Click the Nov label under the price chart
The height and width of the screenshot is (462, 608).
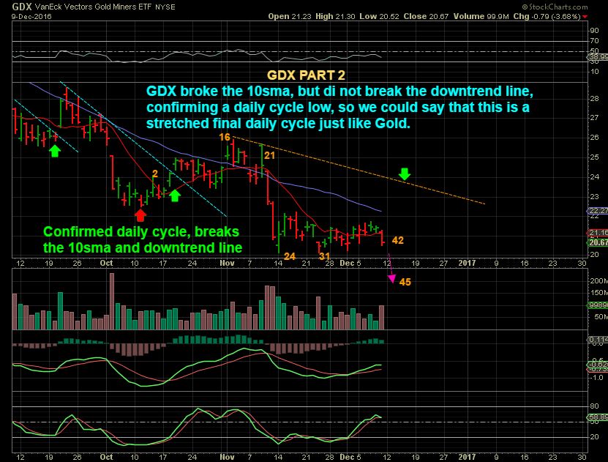227,263
